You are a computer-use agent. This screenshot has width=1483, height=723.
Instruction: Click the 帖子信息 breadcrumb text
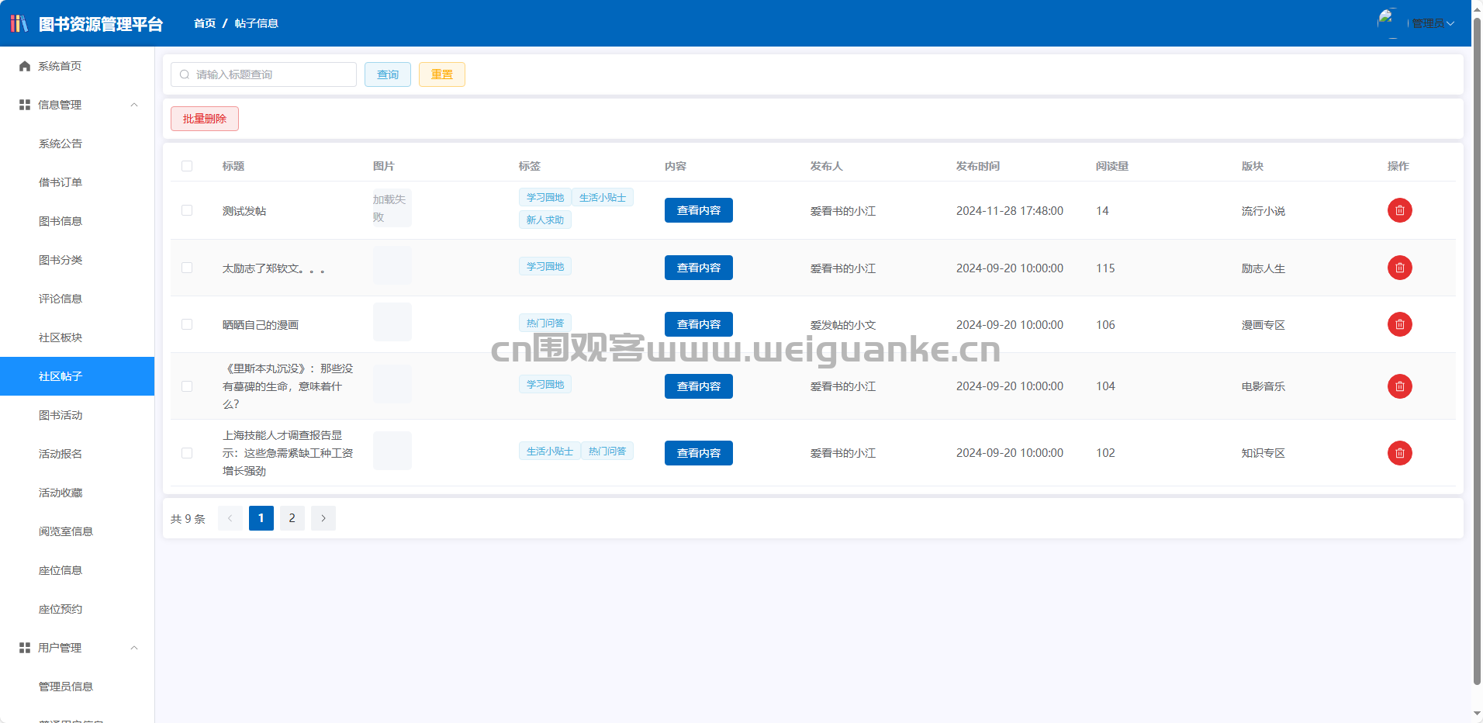click(257, 23)
